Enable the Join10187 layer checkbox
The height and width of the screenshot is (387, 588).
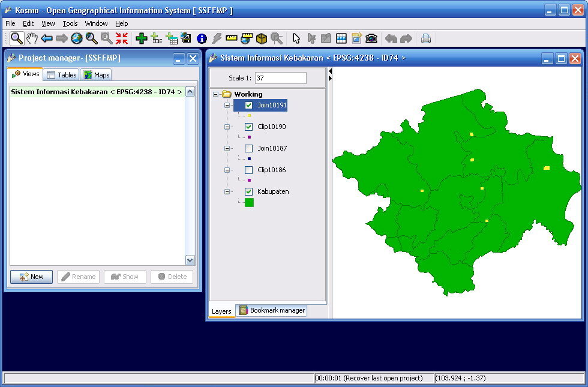pos(249,148)
